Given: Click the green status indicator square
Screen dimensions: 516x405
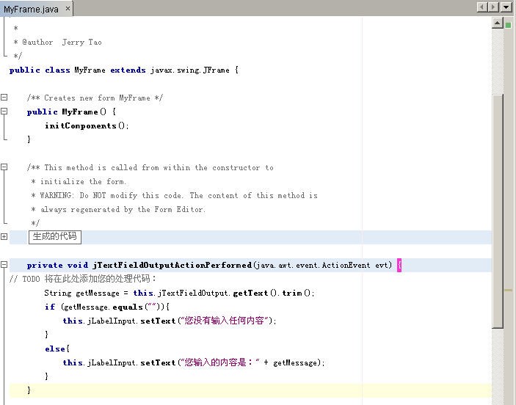Looking at the screenshot, I should point(509,25).
